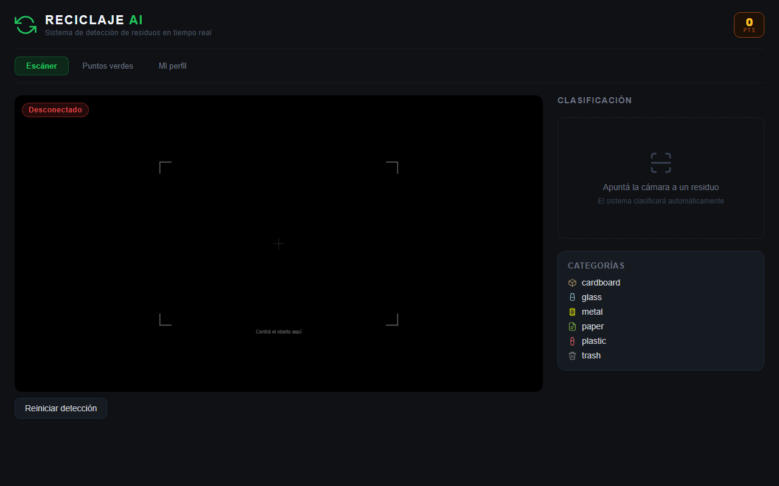Click 'El sistema clasificará automáticamente' text
Screen dimensions: 779x486
pos(661,201)
